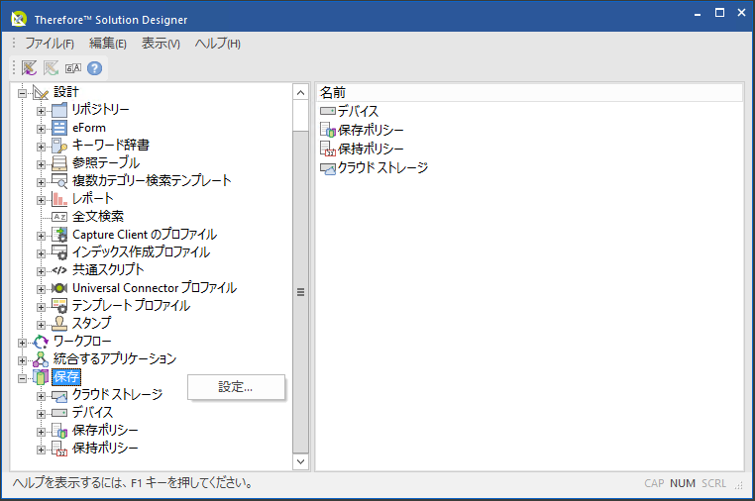Click the クラウド ストレージ icon in tree
Image resolution: width=755 pixels, height=501 pixels.
click(x=59, y=396)
